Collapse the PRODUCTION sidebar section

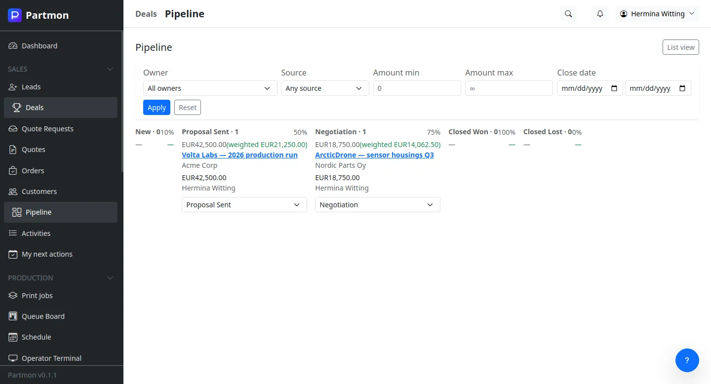point(61,278)
